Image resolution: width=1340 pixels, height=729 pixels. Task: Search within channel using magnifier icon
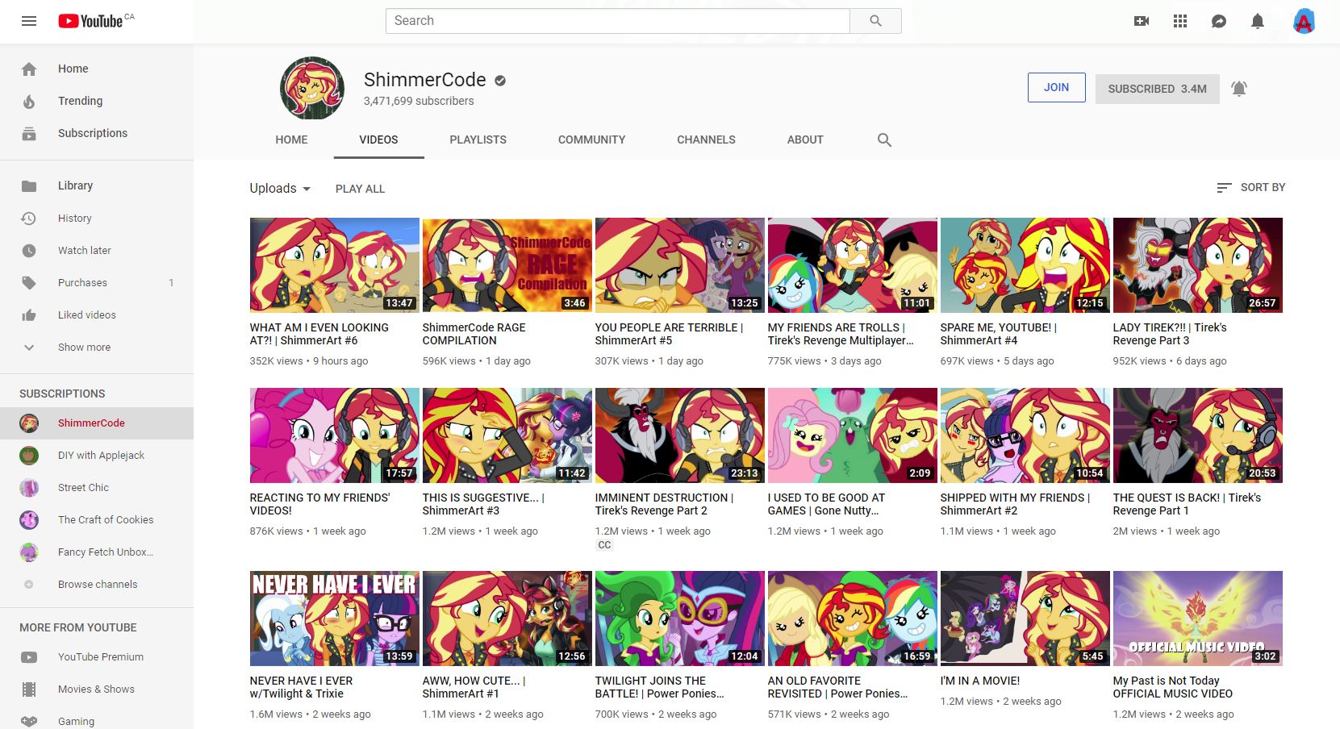[x=884, y=140]
